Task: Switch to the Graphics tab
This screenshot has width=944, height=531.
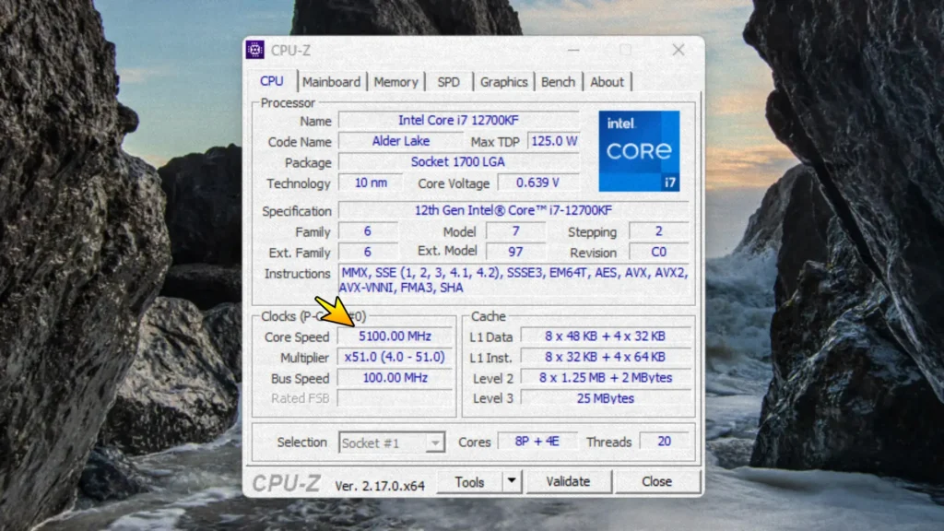Action: pos(504,82)
